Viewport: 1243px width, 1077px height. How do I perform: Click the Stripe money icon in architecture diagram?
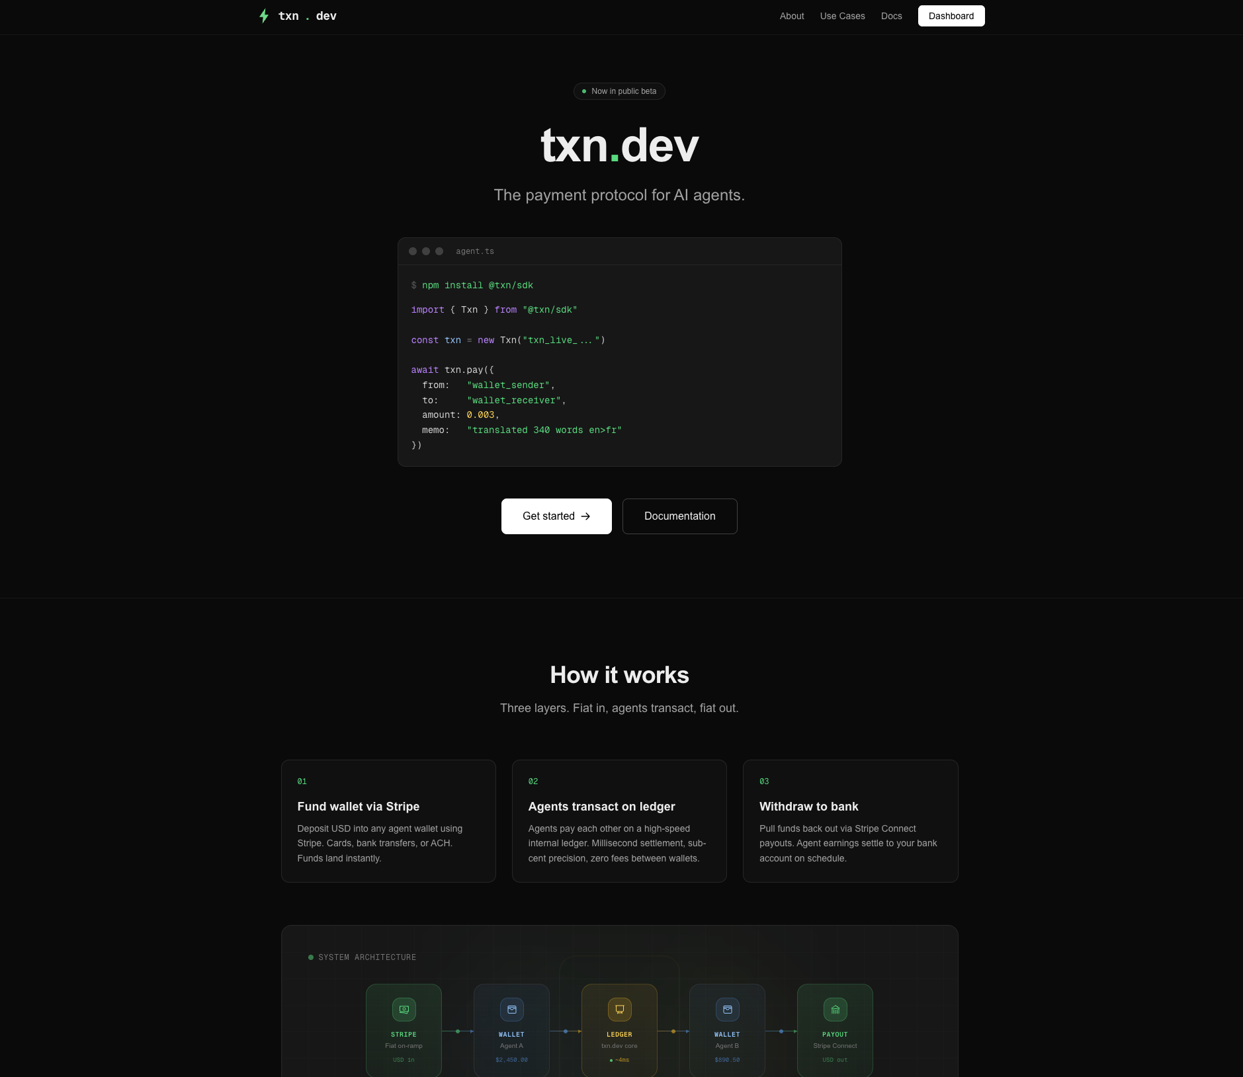click(404, 1010)
